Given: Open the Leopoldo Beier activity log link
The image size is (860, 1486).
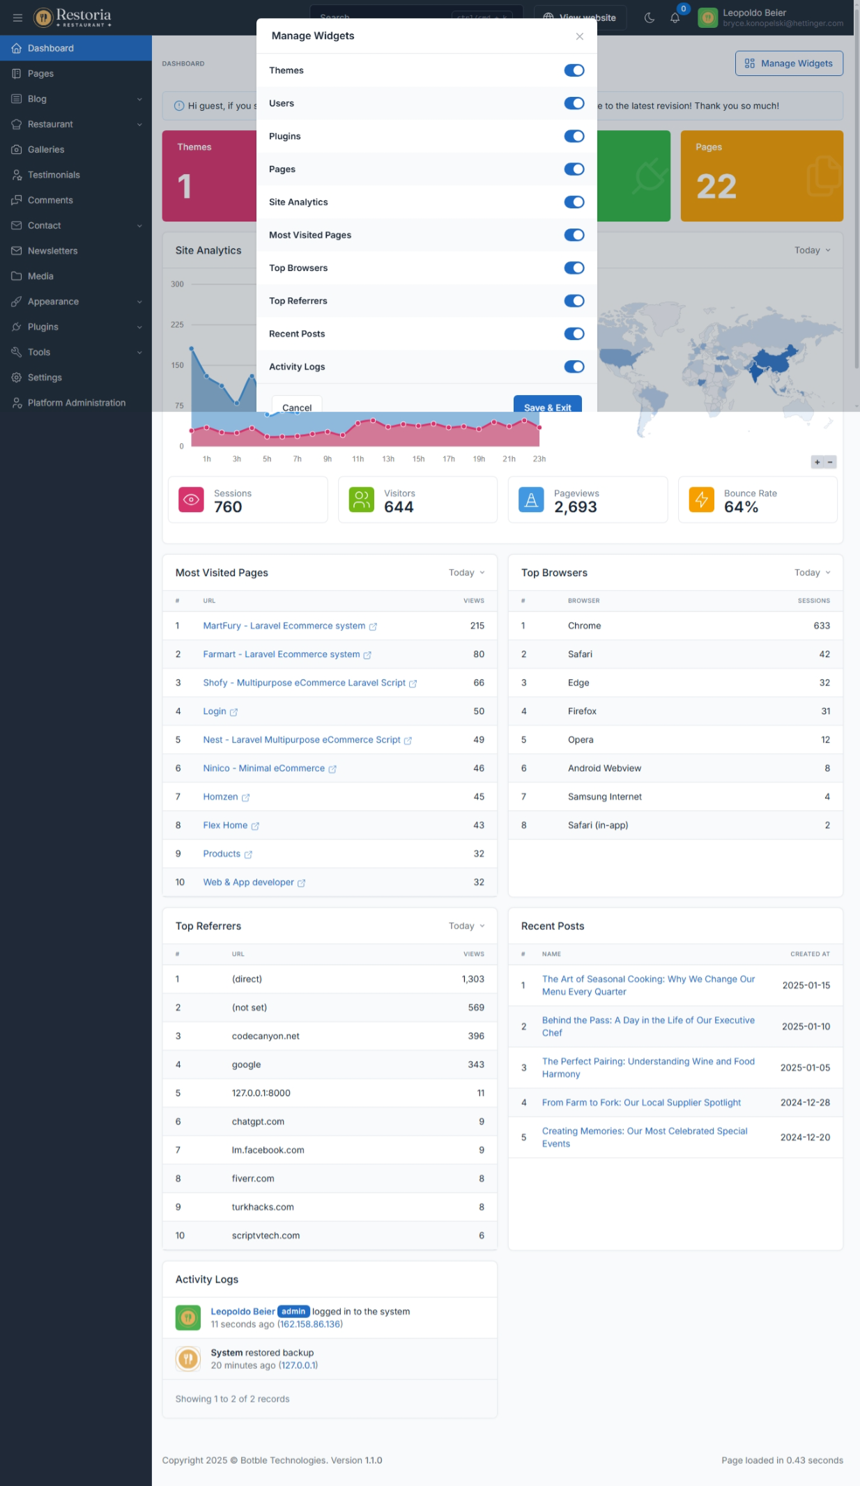Looking at the screenshot, I should [x=243, y=1311].
